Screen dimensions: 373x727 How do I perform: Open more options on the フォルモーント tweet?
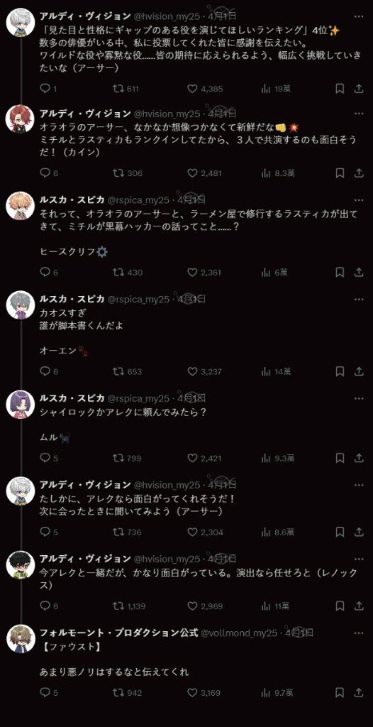tap(359, 633)
